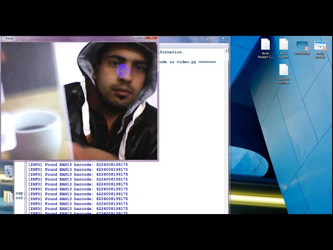This screenshot has width=333, height=250.
Task: Open the introduction presentation desktop icon
Action: click(x=302, y=48)
